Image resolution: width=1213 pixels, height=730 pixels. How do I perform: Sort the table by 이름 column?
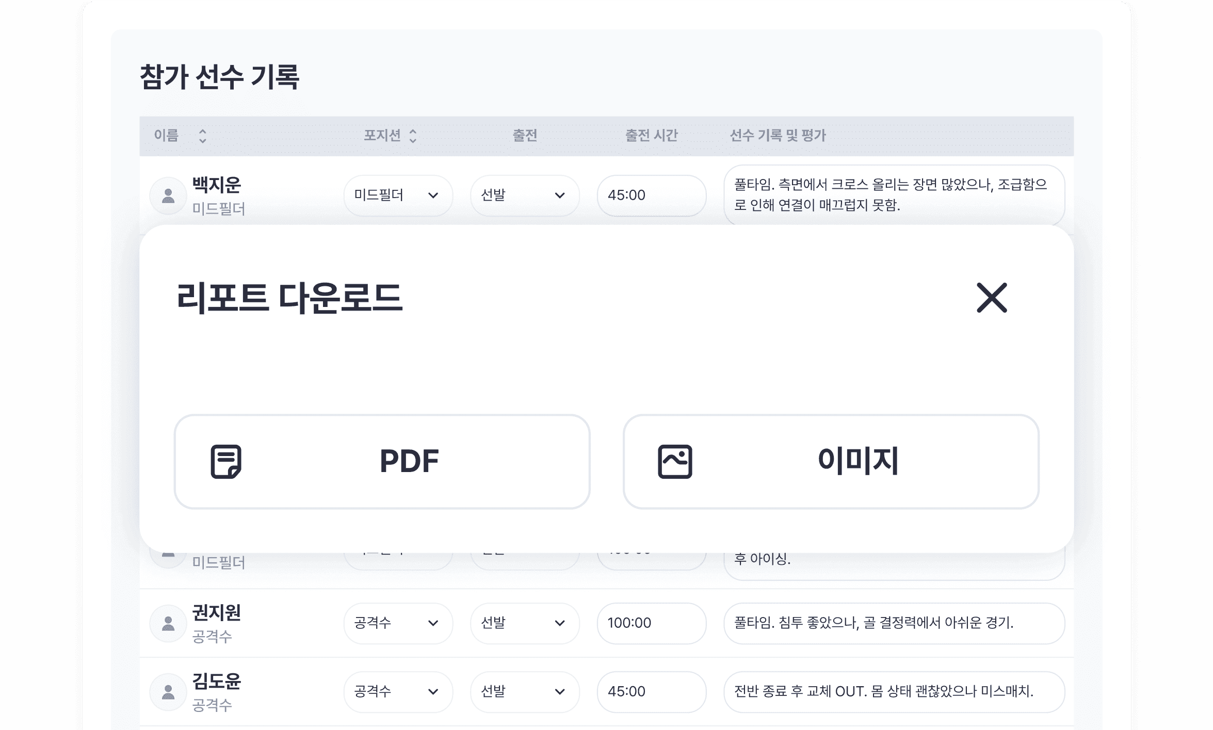click(202, 136)
